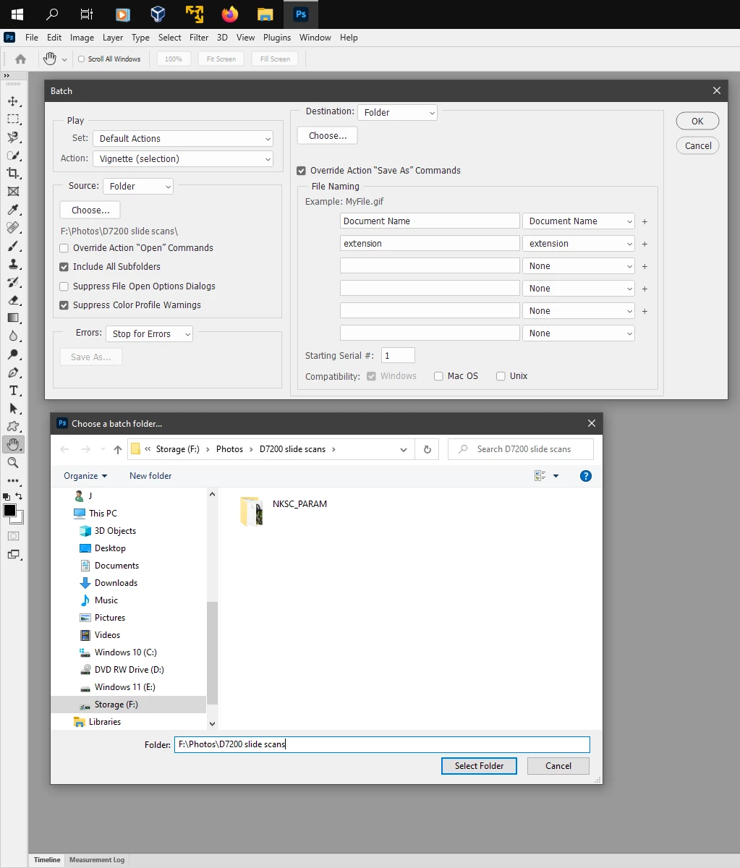Select the Pen tool
This screenshot has width=740, height=868.
pyautogui.click(x=13, y=373)
